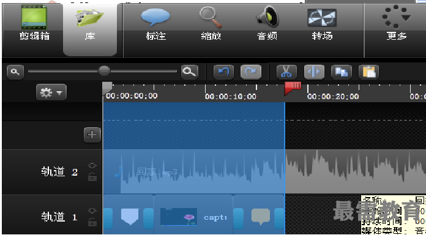The image size is (426, 235).
Task: Open the timeline gear settings dropdown
Action: 51,92
